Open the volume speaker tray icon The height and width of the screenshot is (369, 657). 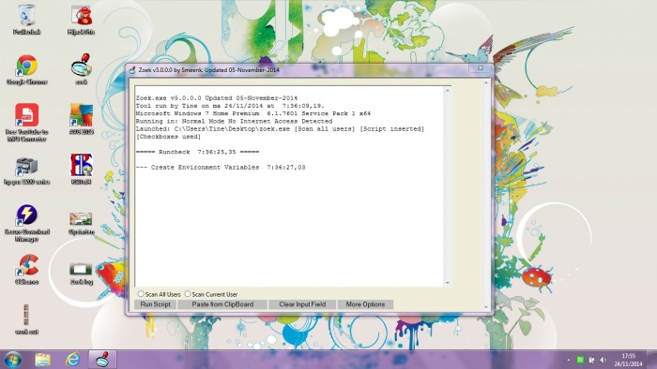point(603,360)
